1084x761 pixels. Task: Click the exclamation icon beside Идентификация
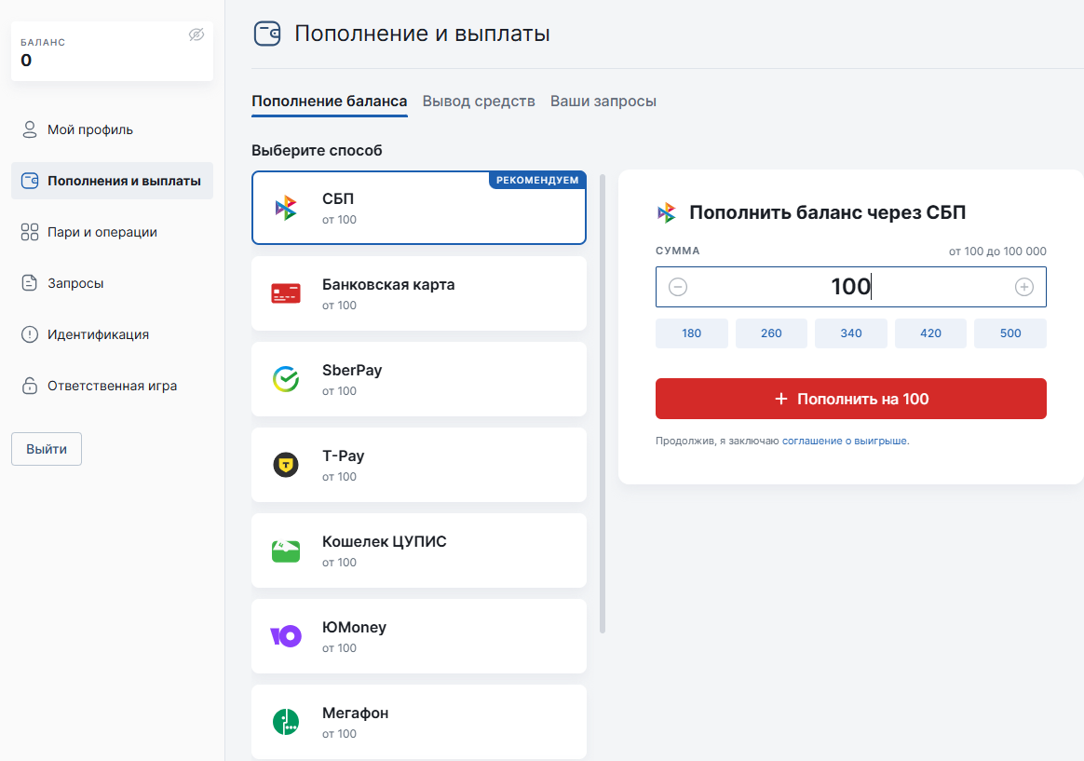(x=30, y=334)
